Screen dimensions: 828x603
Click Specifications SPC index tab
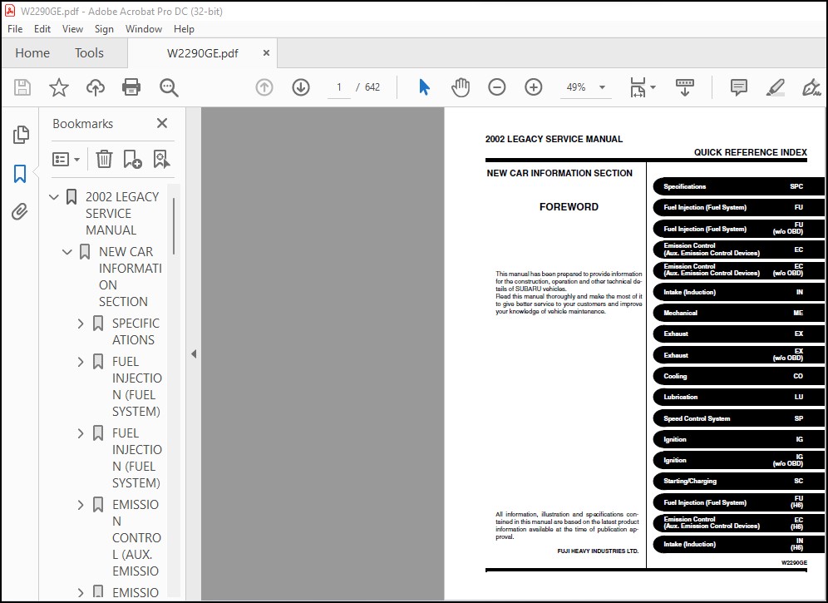click(x=737, y=186)
